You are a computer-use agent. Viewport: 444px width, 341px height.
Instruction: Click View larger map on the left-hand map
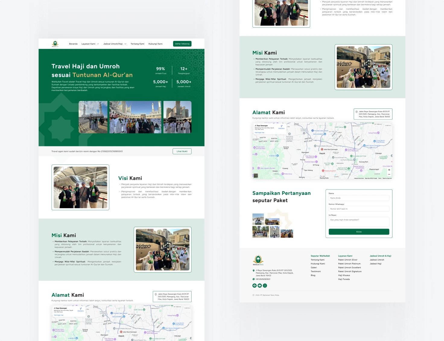tap(59, 315)
